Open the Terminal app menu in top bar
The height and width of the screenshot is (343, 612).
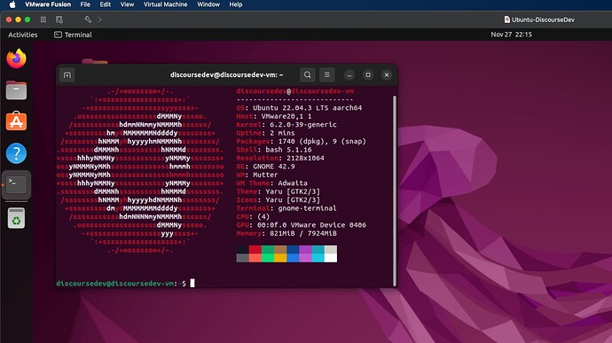point(73,35)
